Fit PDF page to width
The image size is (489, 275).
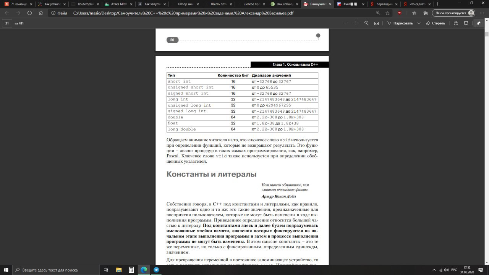click(x=376, y=23)
